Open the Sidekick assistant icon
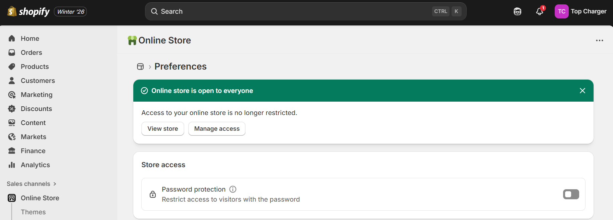 (518, 11)
